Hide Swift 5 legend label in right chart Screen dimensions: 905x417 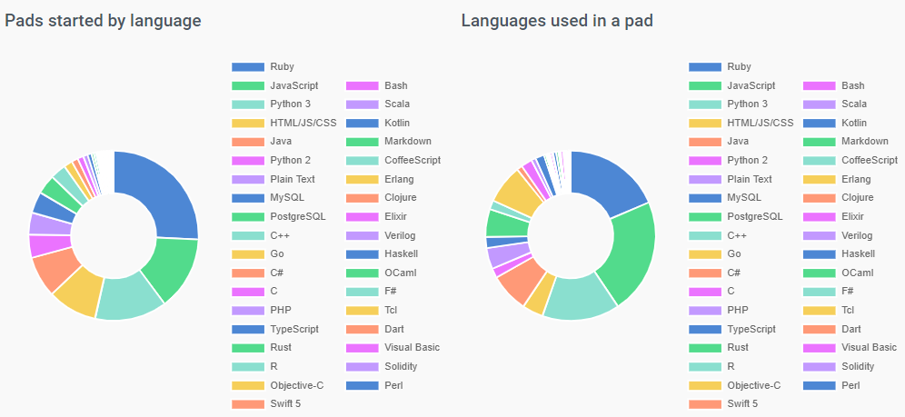point(742,403)
